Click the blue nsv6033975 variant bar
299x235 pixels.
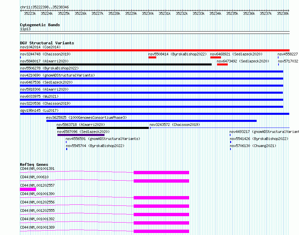(x=152, y=100)
